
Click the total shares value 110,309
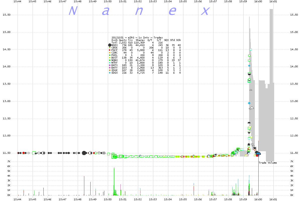coord(140,43)
